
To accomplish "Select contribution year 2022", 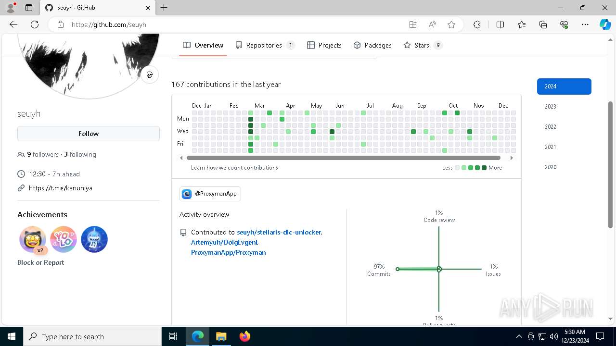I will pyautogui.click(x=564, y=127).
